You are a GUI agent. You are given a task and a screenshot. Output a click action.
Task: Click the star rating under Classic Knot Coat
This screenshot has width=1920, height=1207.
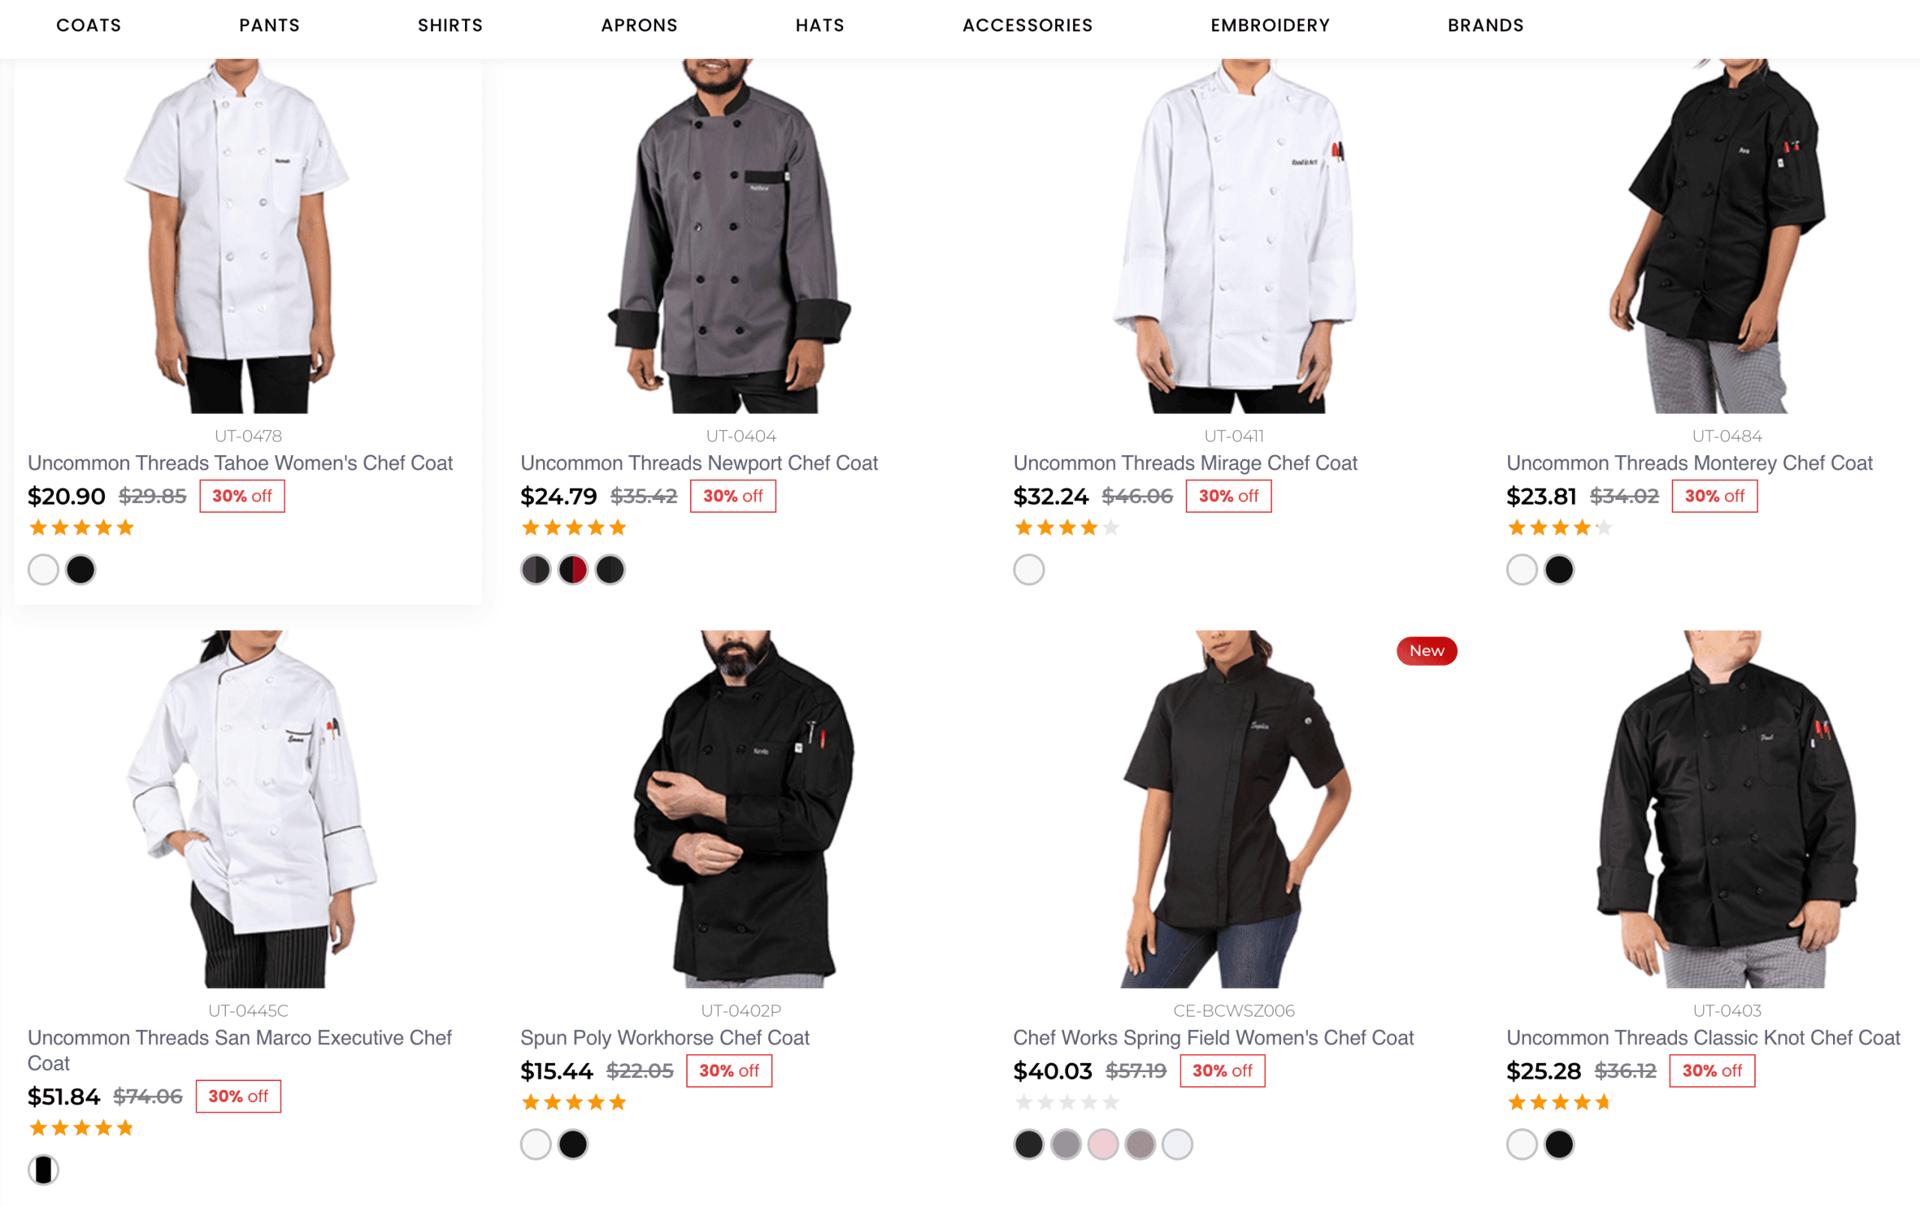pos(1559,1103)
